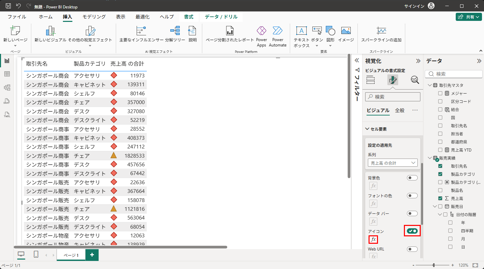The image size is (484, 269).
Task: Switch to Model view in left sidebar
Action: click(x=7, y=88)
